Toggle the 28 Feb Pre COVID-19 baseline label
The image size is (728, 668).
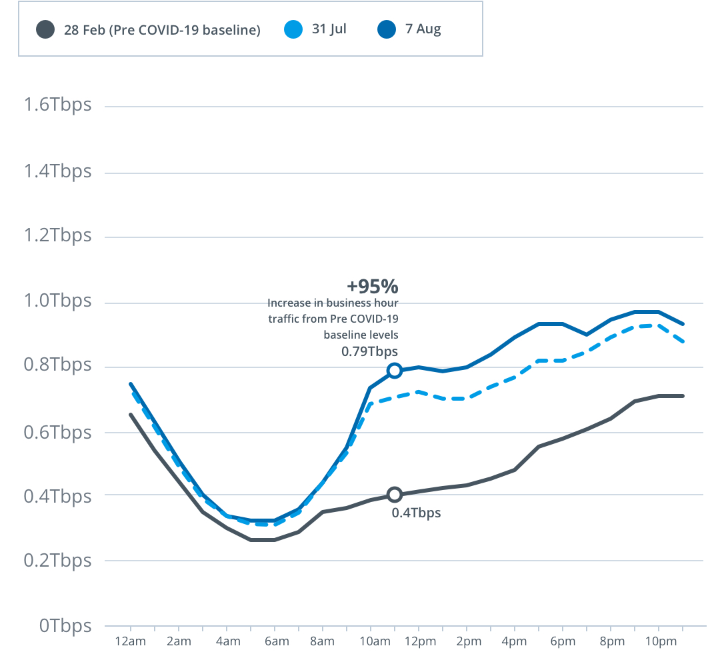coord(162,30)
